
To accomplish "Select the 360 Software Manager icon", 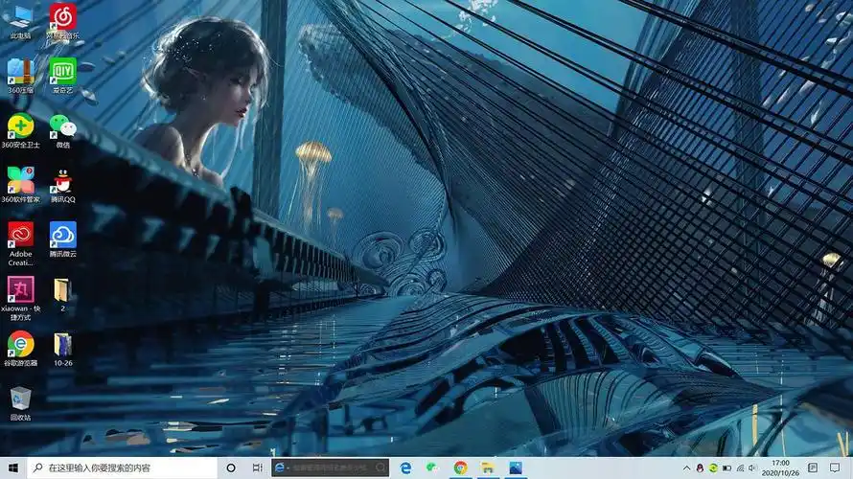I will (x=20, y=180).
